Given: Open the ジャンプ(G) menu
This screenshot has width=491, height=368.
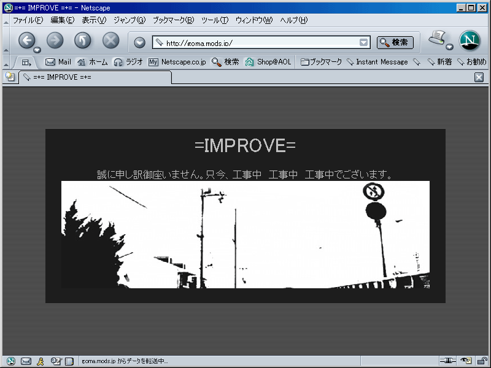Looking at the screenshot, I should point(130,20).
